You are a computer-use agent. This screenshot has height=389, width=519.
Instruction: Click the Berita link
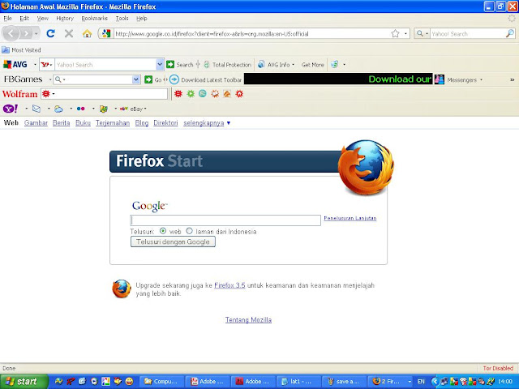(x=62, y=122)
